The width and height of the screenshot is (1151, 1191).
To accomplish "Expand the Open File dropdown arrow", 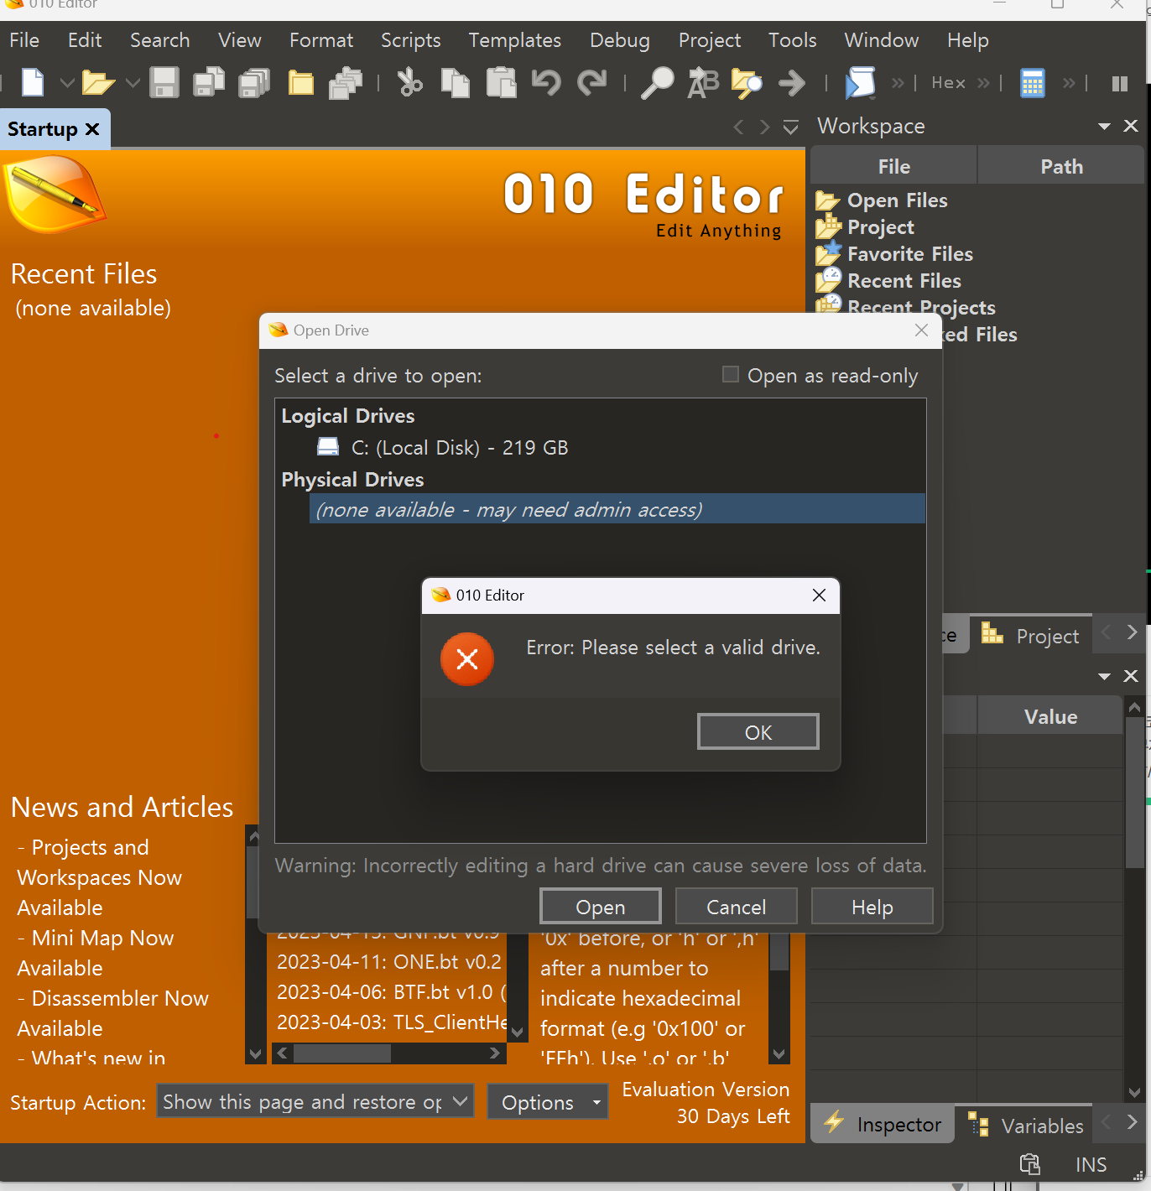I will click(133, 83).
